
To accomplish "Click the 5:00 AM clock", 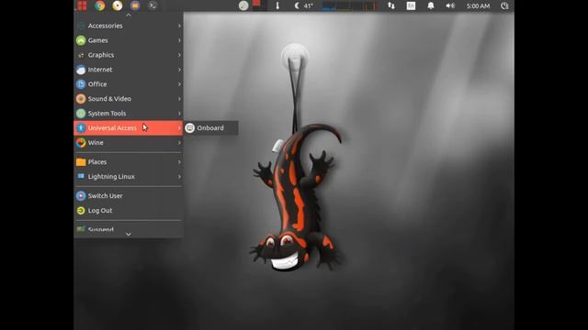I will [x=478, y=6].
